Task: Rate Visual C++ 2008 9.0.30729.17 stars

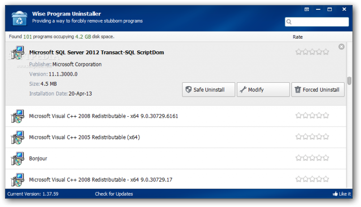Action: click(312, 179)
